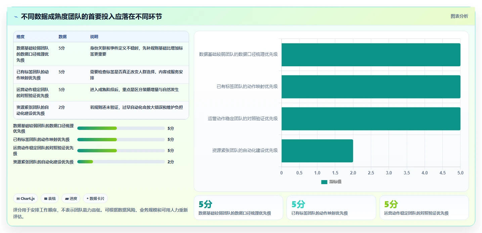Click the 2分 value in the table
The height and width of the screenshot is (233, 482).
pyautogui.click(x=61, y=107)
